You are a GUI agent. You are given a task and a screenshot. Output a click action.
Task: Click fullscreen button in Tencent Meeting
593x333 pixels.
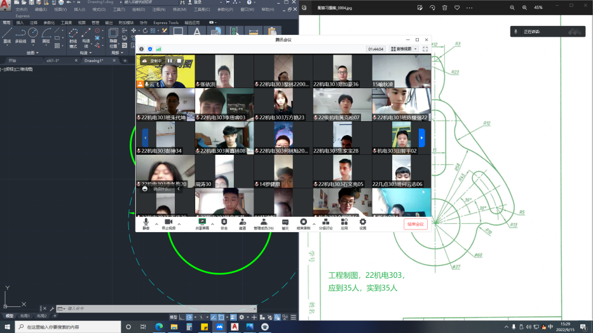[x=425, y=49]
